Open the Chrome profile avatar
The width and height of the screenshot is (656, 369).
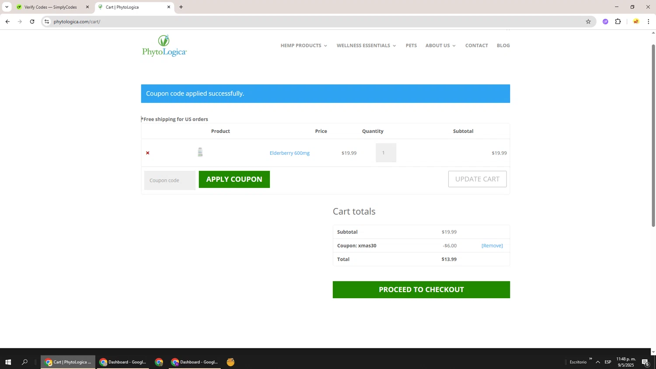[636, 21]
